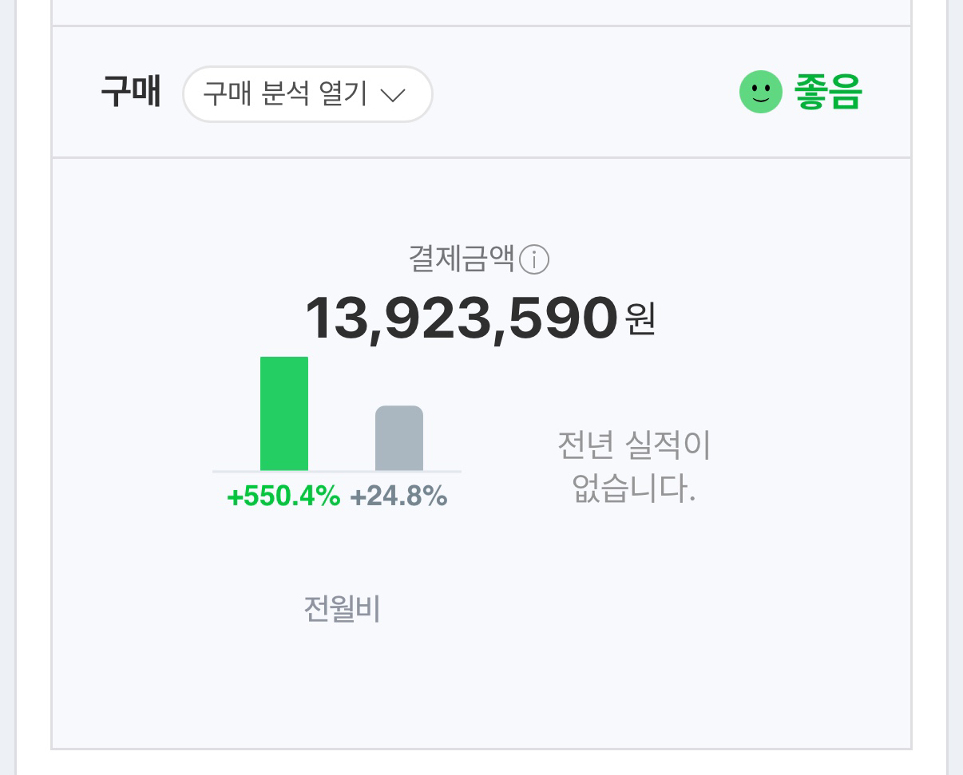Click the 원 currency unit
Screen dimensions: 963x775
[640, 319]
